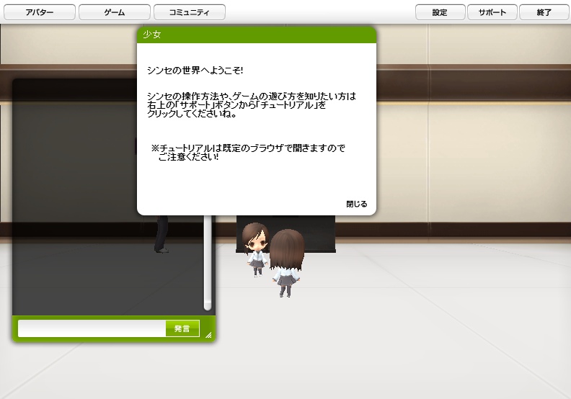Click the サポート button
Screen dimensions: 571x399
492,12
